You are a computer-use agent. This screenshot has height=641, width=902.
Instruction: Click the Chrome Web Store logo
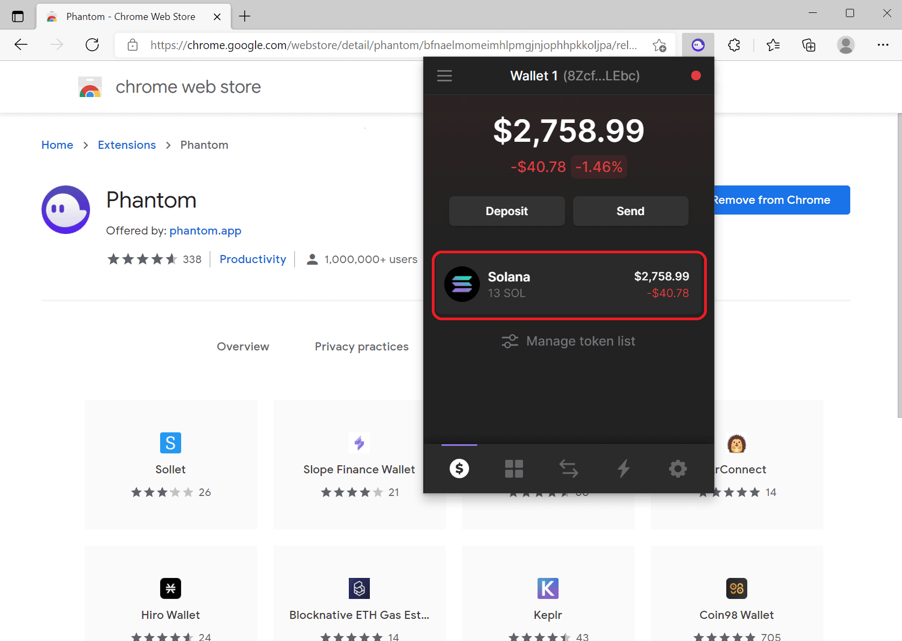90,87
